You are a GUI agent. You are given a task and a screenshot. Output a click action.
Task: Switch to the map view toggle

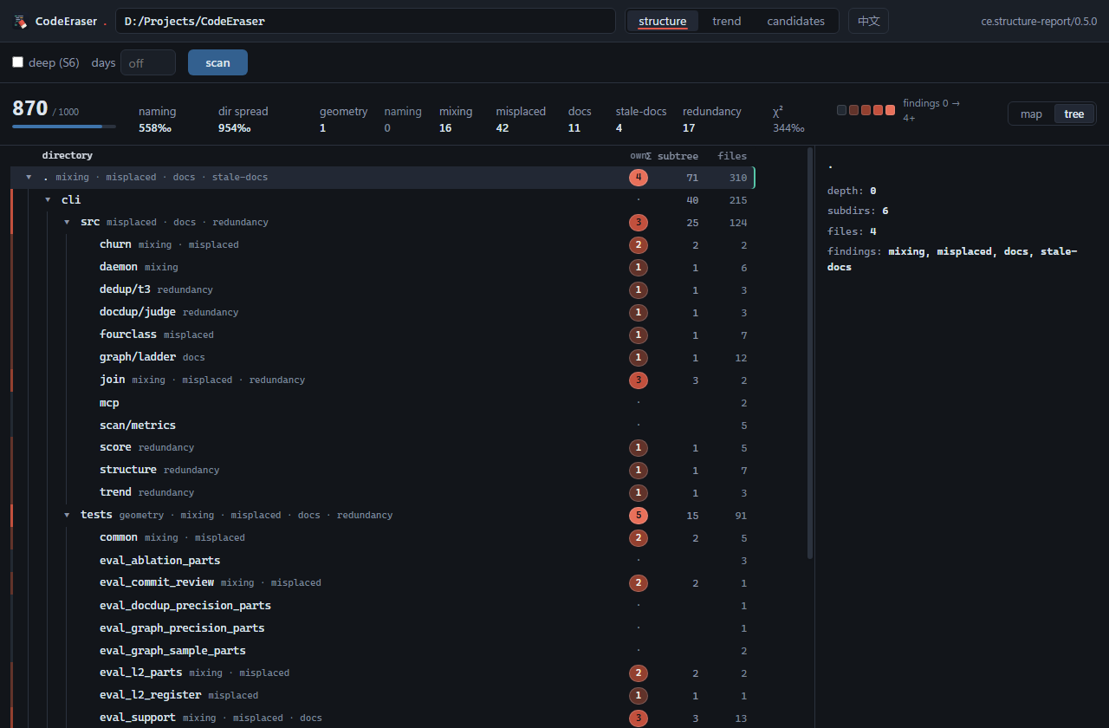[x=1031, y=114]
